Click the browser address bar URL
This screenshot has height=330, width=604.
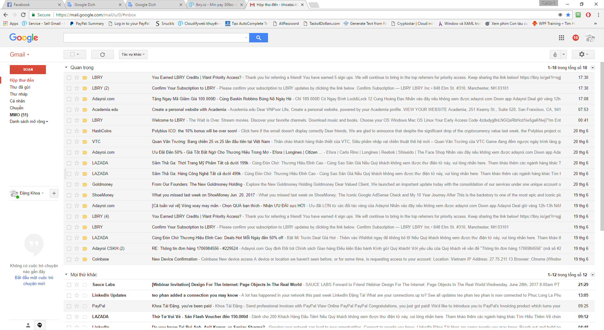tap(96, 15)
